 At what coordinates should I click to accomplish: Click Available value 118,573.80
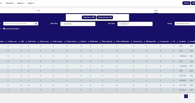click(183, 66)
